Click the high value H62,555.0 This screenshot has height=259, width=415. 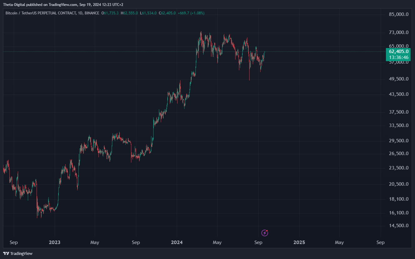pos(129,13)
